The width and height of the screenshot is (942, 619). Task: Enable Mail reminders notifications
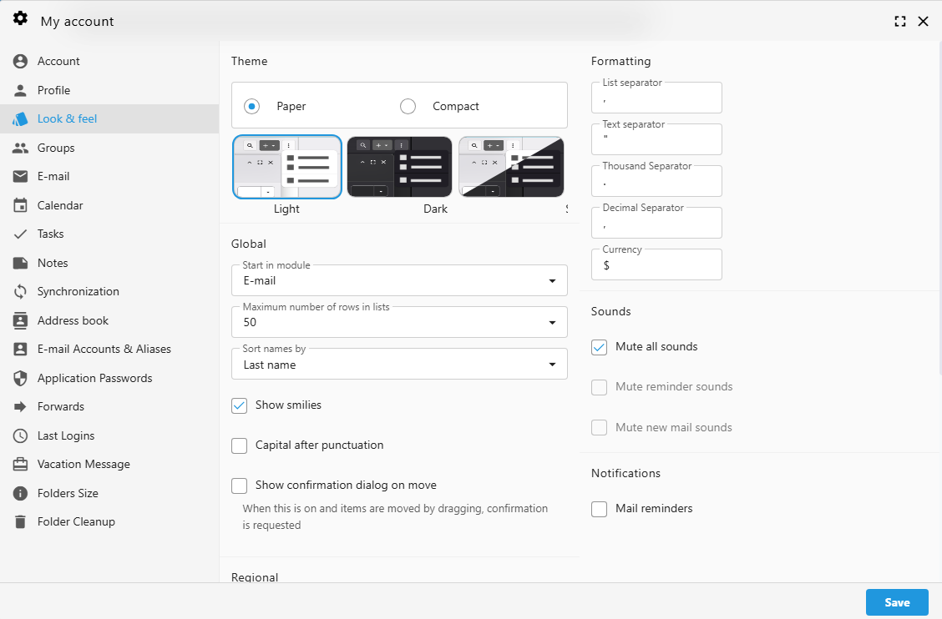(599, 508)
